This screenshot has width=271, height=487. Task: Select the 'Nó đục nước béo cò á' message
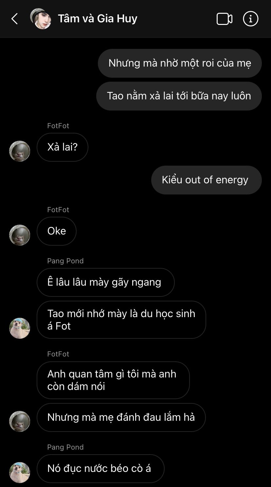[100, 469]
